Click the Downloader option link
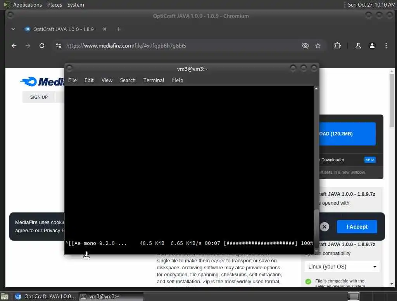This screenshot has height=301, width=397. tap(332, 160)
